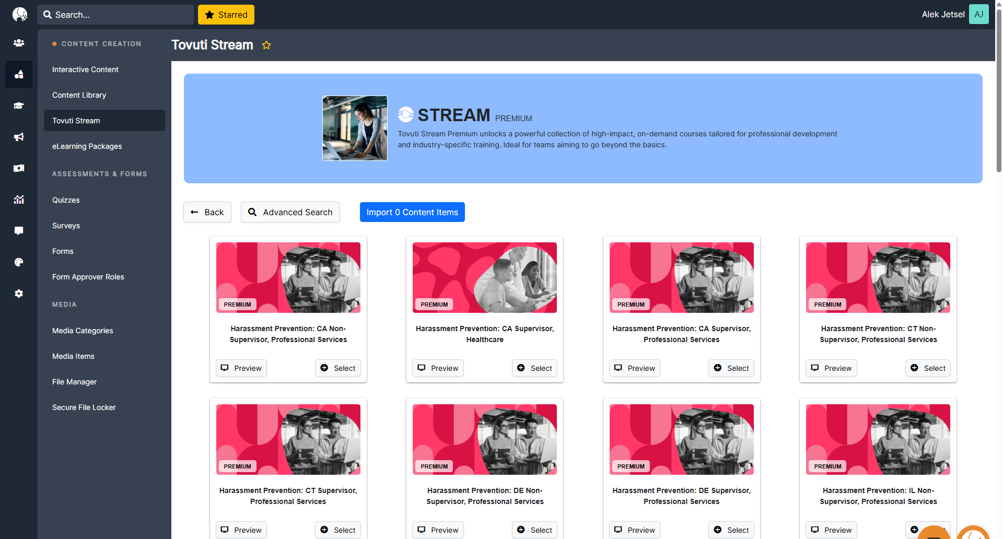Open the analytics chart icon
Viewport: 1003px width, 539px height.
point(19,200)
